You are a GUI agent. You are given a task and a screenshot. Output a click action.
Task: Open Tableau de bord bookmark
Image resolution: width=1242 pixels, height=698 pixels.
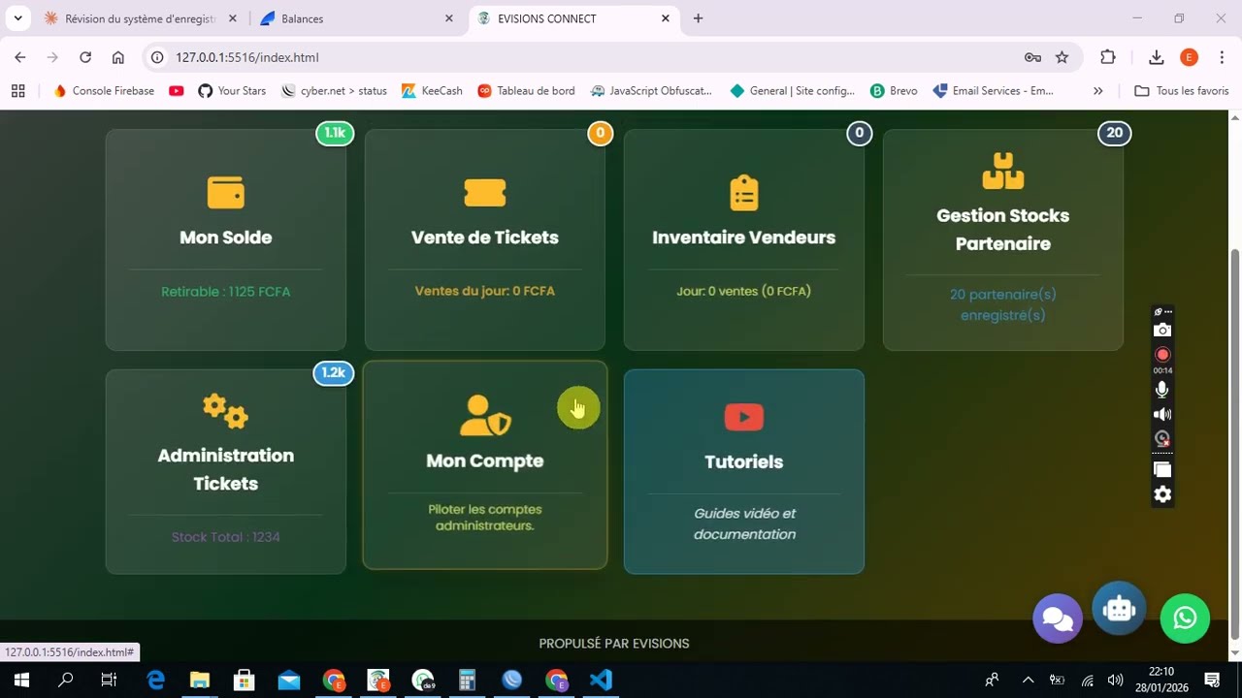point(526,91)
